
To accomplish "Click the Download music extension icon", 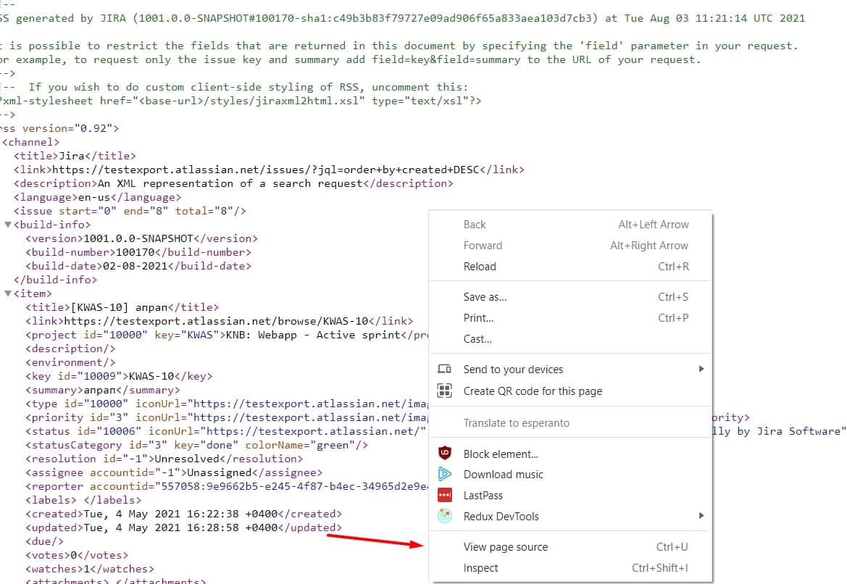I will pyautogui.click(x=445, y=475).
